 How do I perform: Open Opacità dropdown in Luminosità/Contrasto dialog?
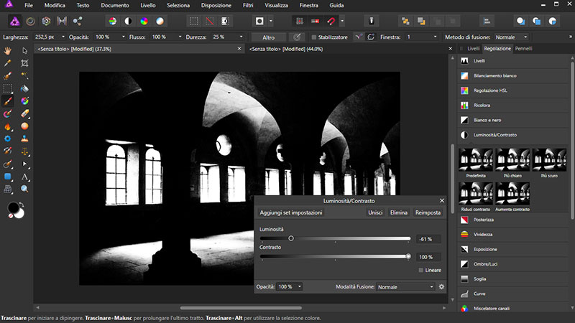pos(299,286)
